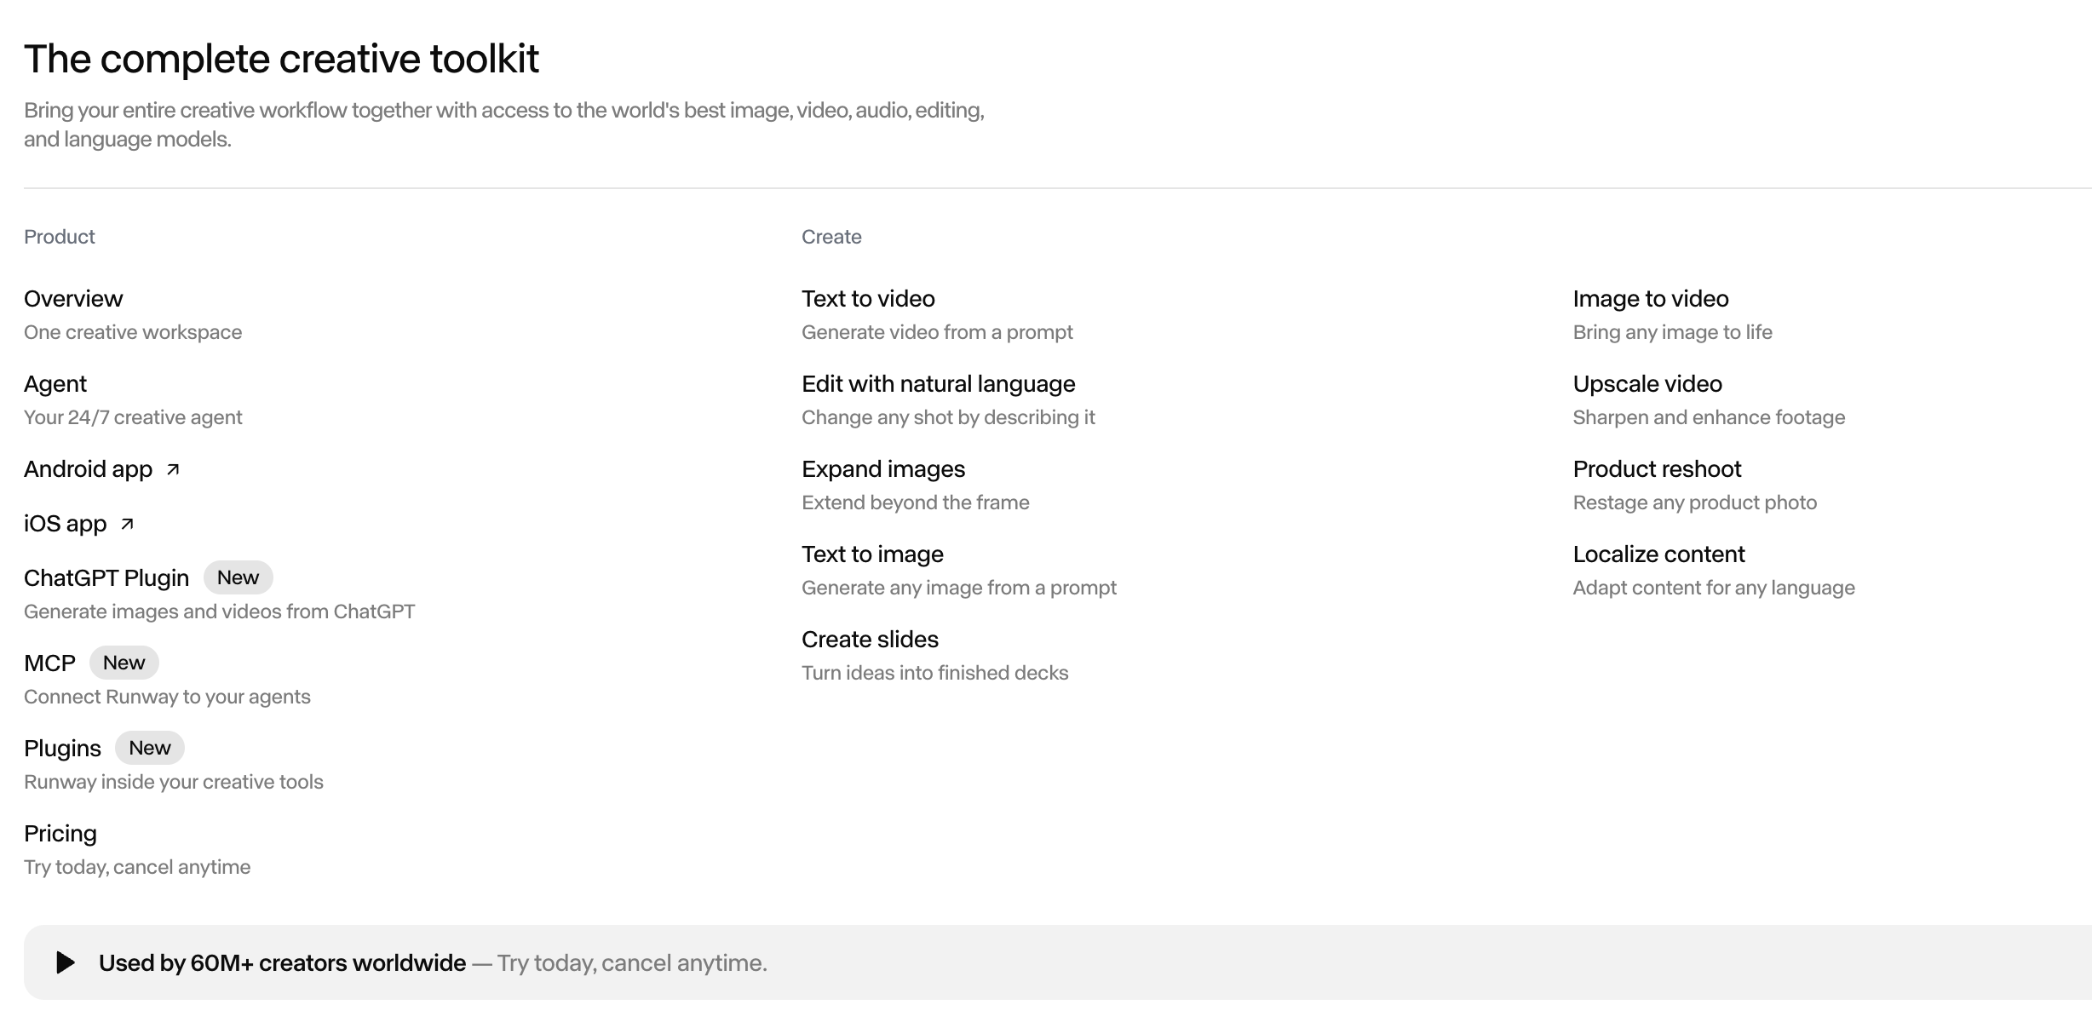Open Create slides

click(x=870, y=640)
